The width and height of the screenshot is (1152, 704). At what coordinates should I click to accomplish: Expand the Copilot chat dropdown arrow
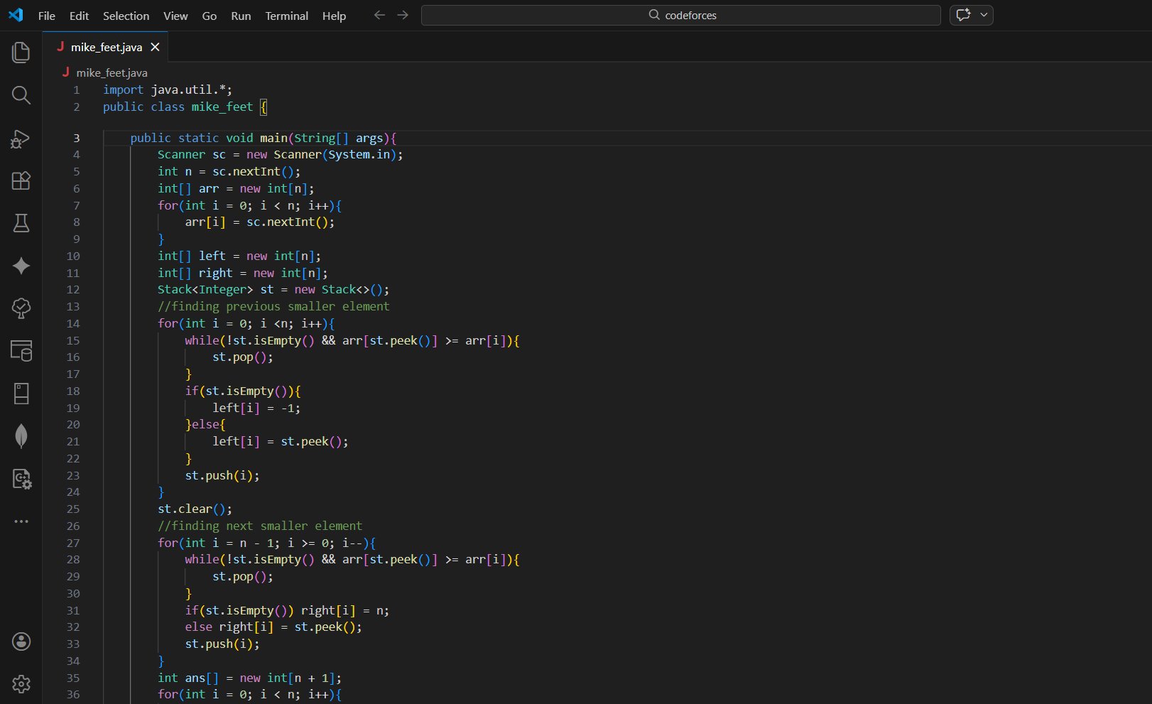coord(984,15)
